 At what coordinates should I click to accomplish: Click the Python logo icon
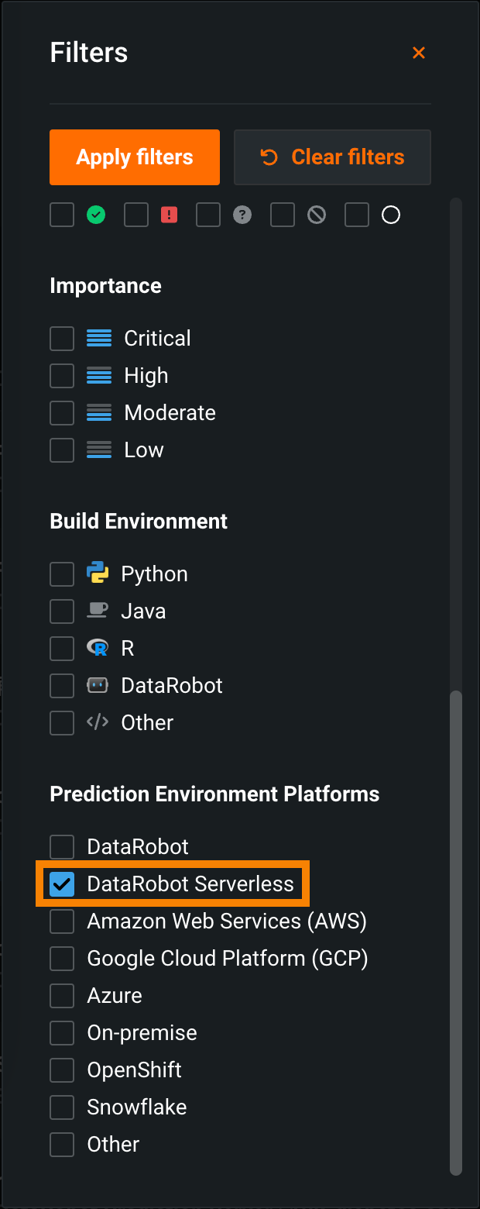(98, 573)
